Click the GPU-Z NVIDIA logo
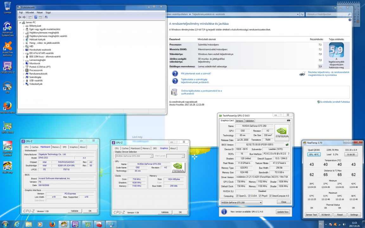Image resolution: width=365 pixels, height=228 pixels. point(282,133)
